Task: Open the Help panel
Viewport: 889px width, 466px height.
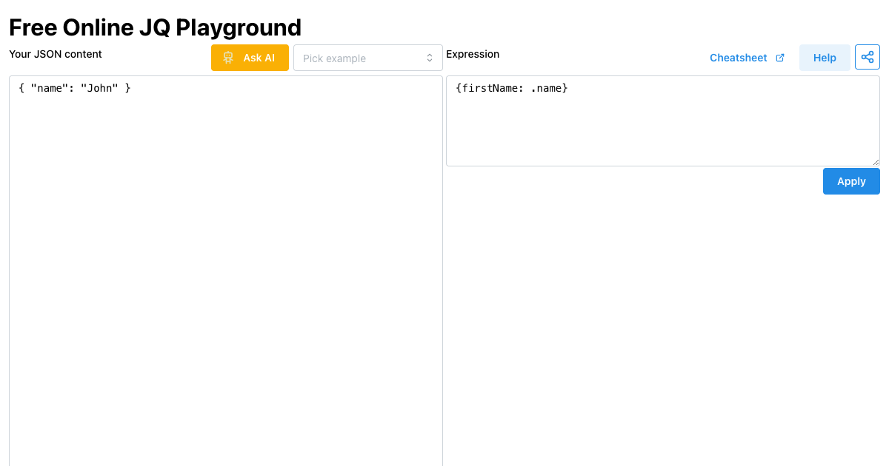Action: tap(825, 58)
